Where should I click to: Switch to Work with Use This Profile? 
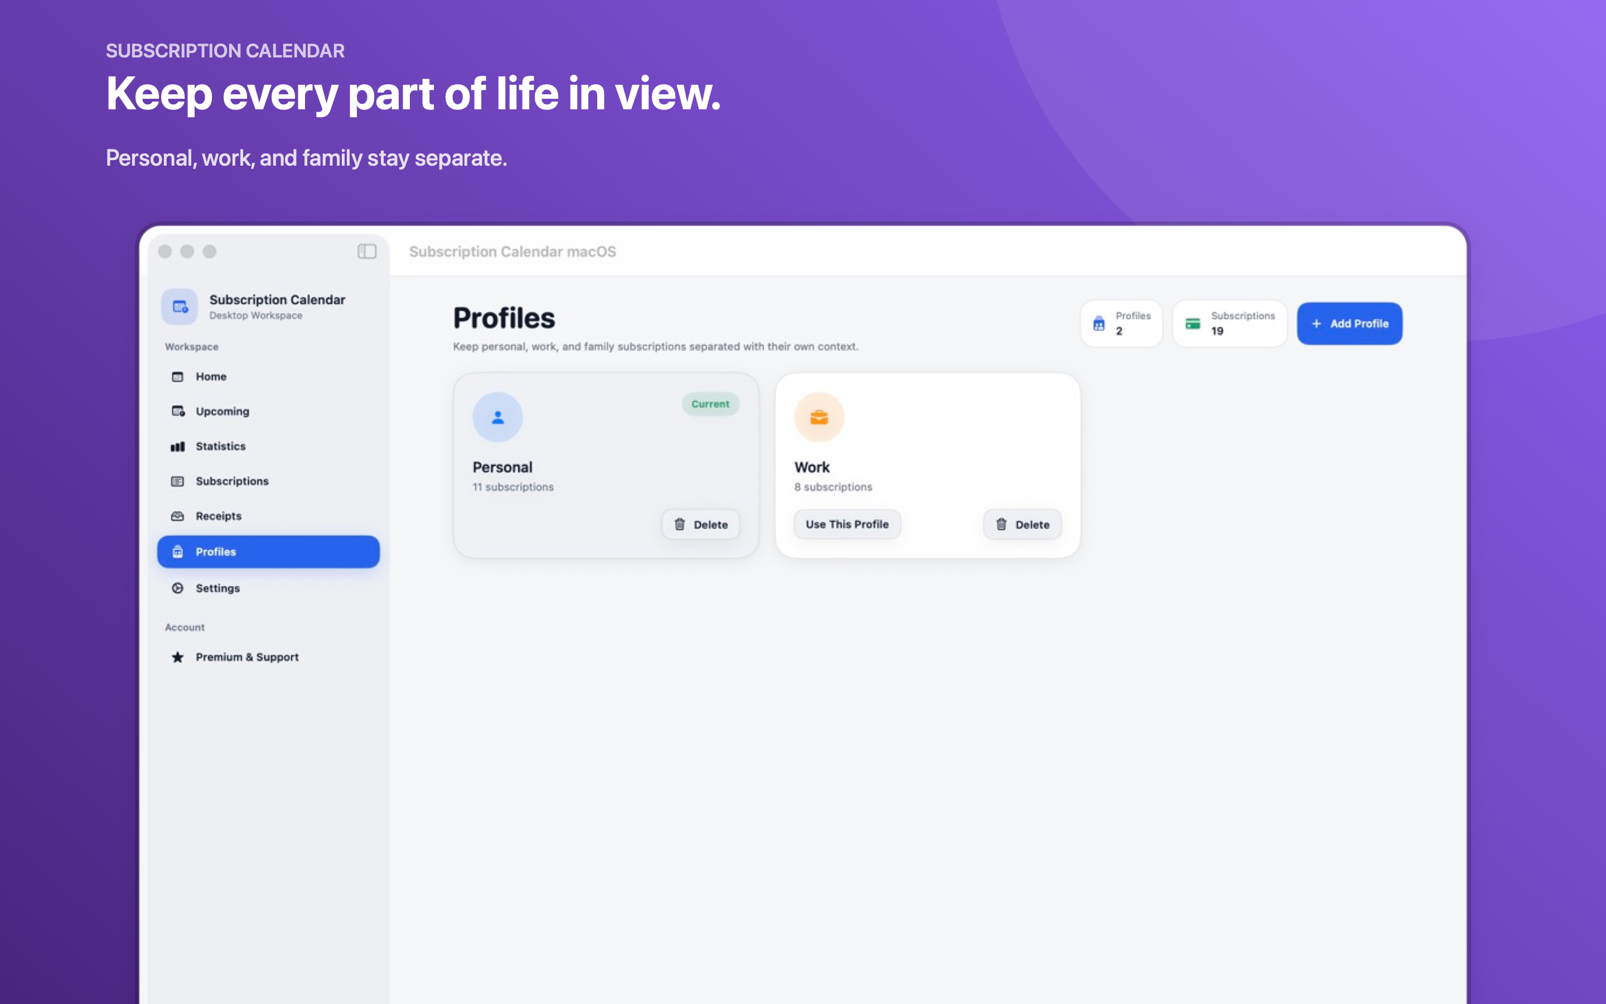coord(847,524)
